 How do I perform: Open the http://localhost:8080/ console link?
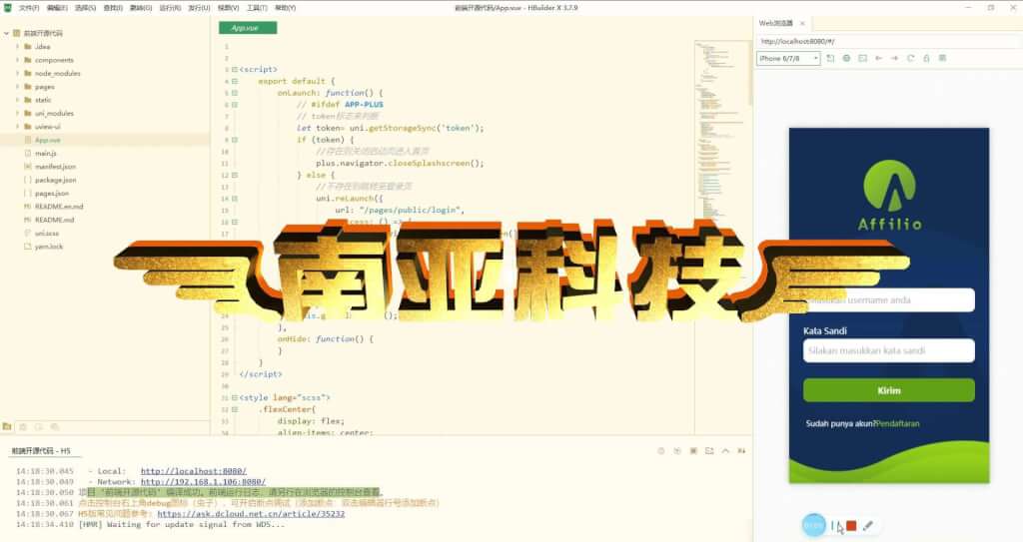pos(194,471)
